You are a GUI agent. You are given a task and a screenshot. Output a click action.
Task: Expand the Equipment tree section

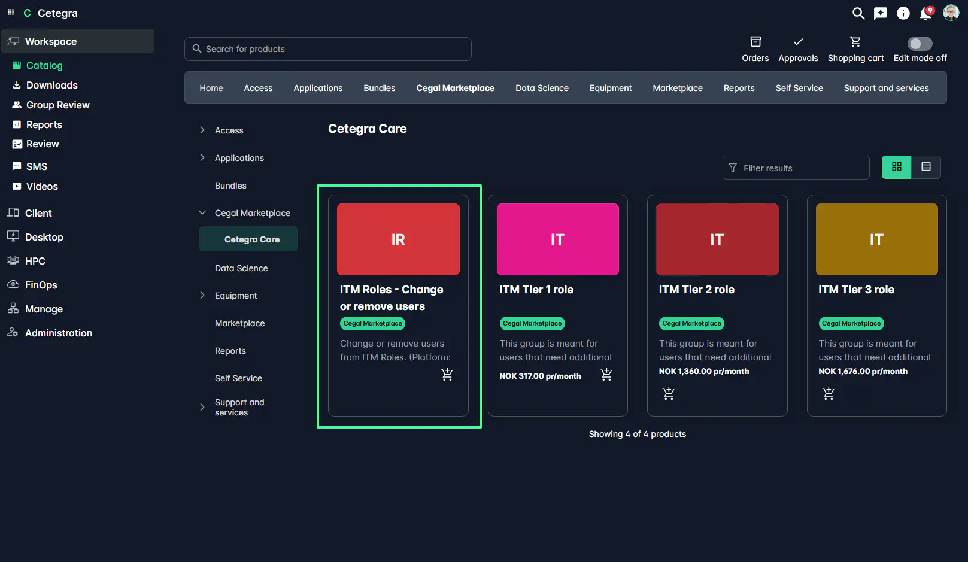[x=202, y=296]
